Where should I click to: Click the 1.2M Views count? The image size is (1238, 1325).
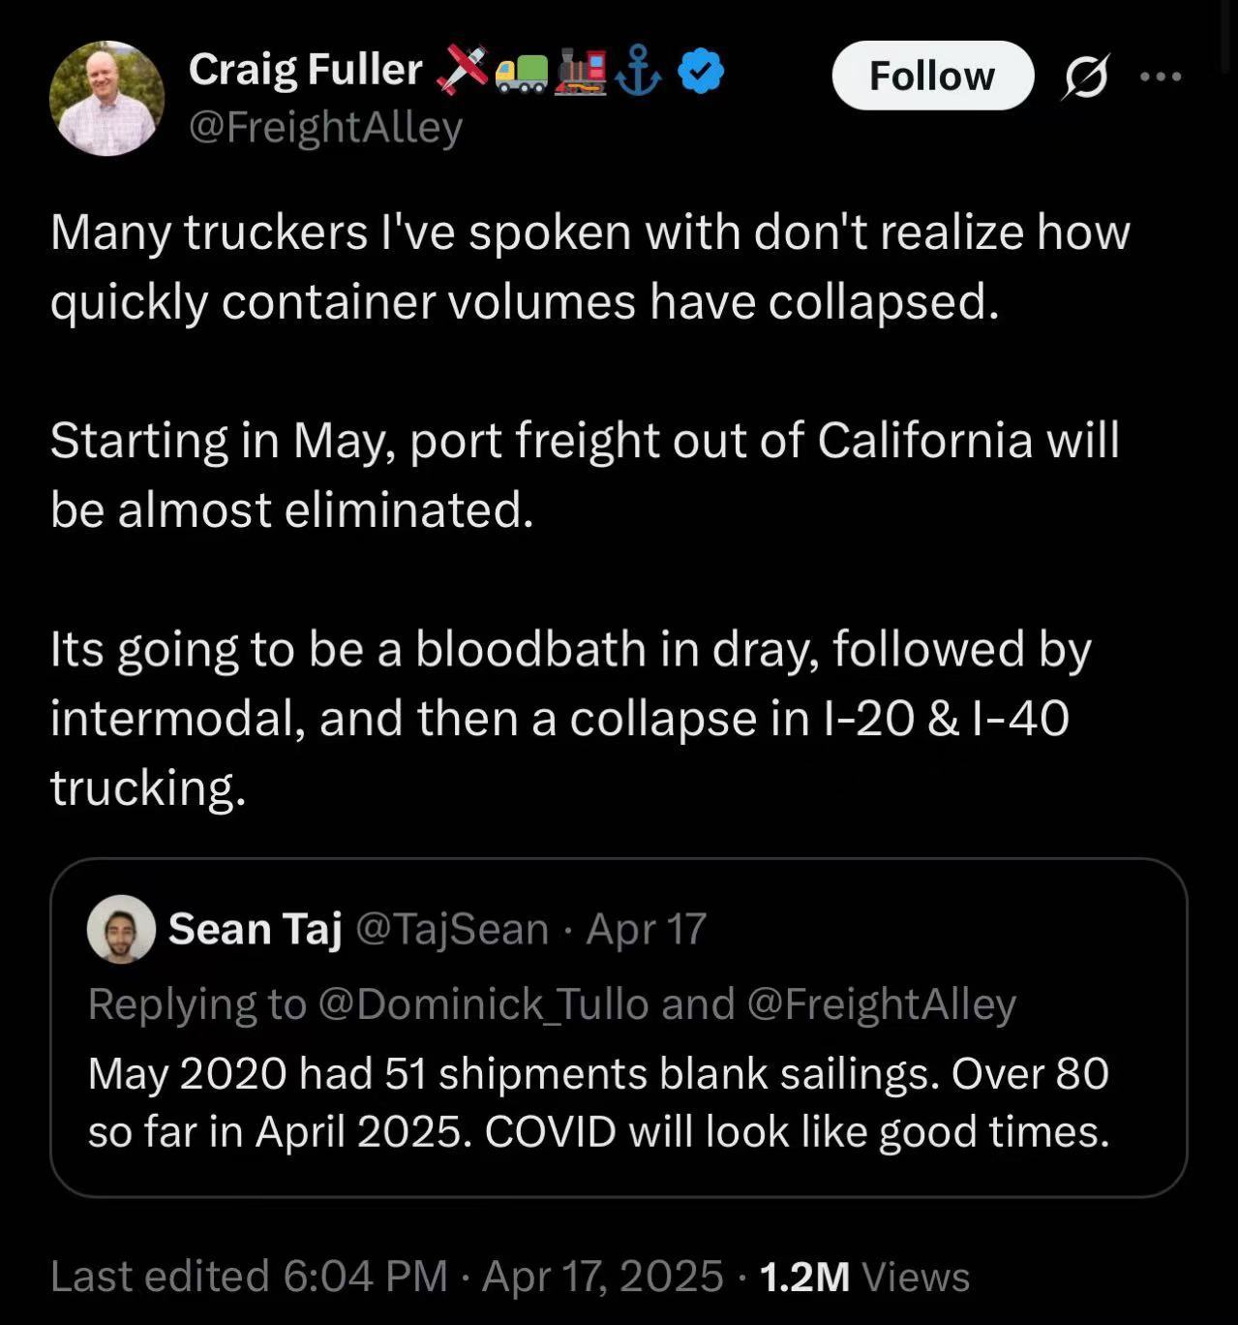pyautogui.click(x=864, y=1277)
